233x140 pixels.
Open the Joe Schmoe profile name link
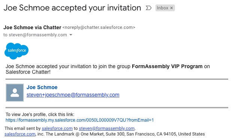pos(42,87)
